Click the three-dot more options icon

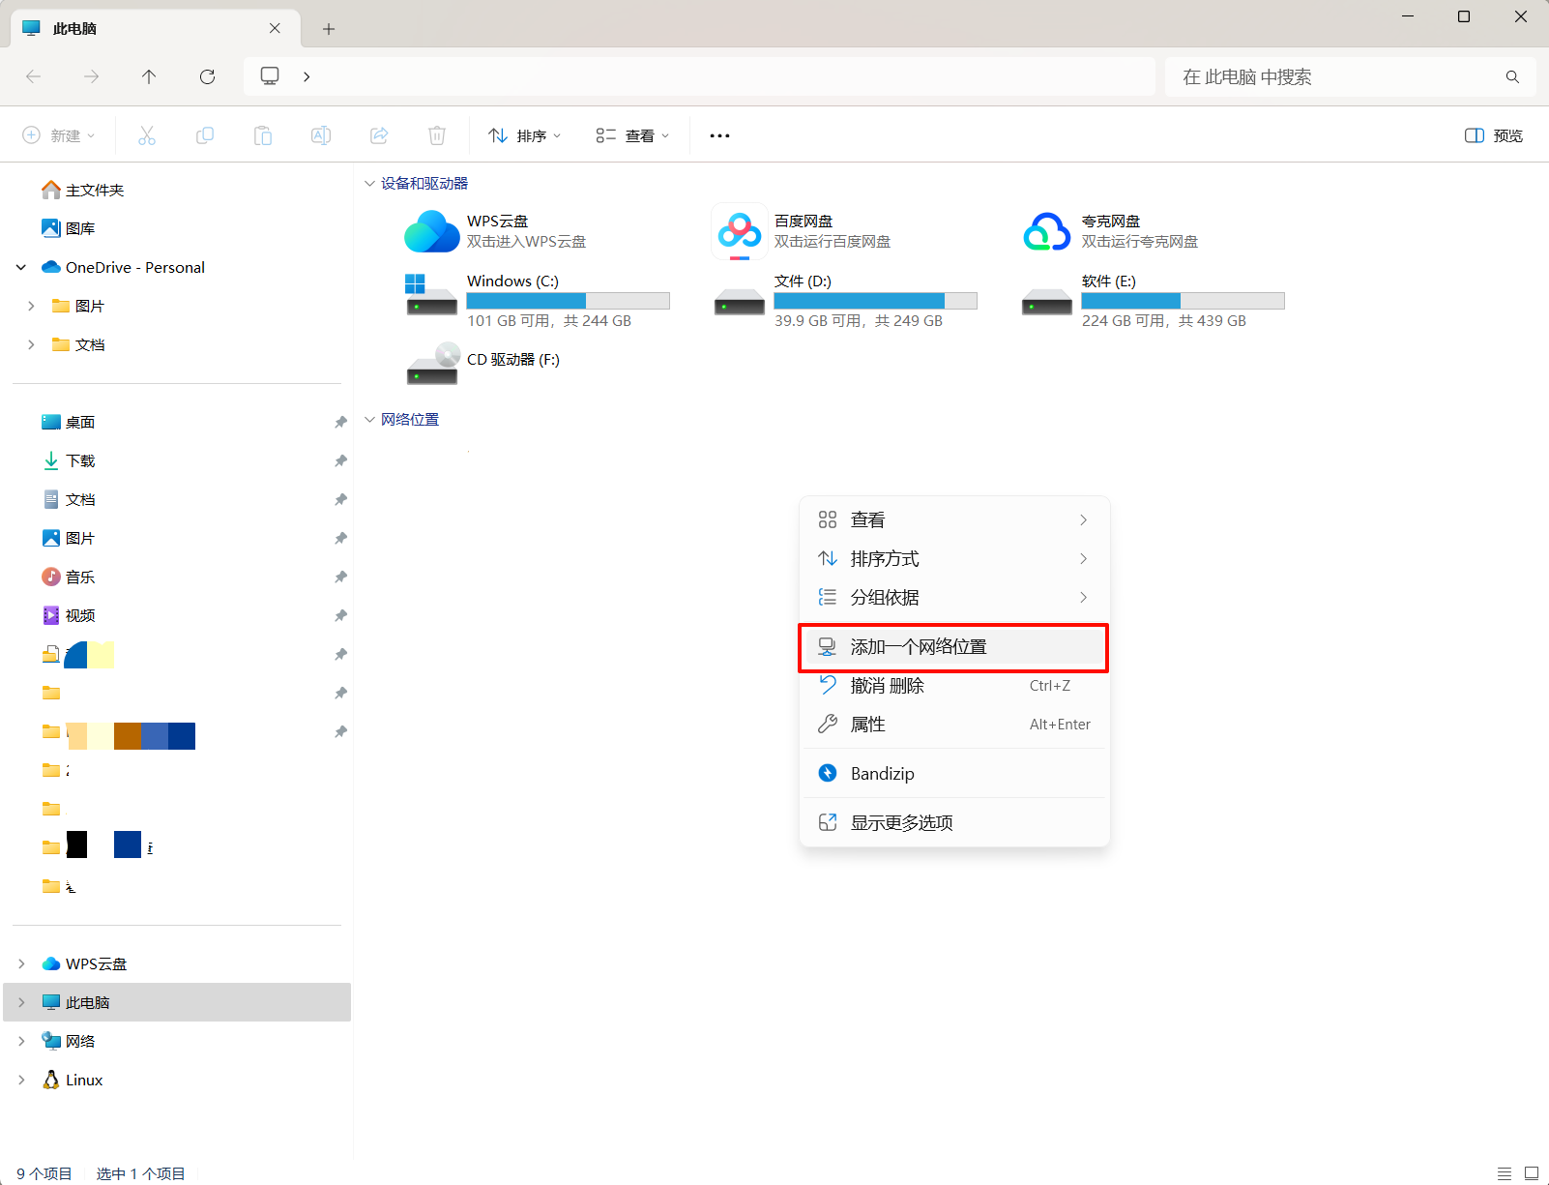719,136
